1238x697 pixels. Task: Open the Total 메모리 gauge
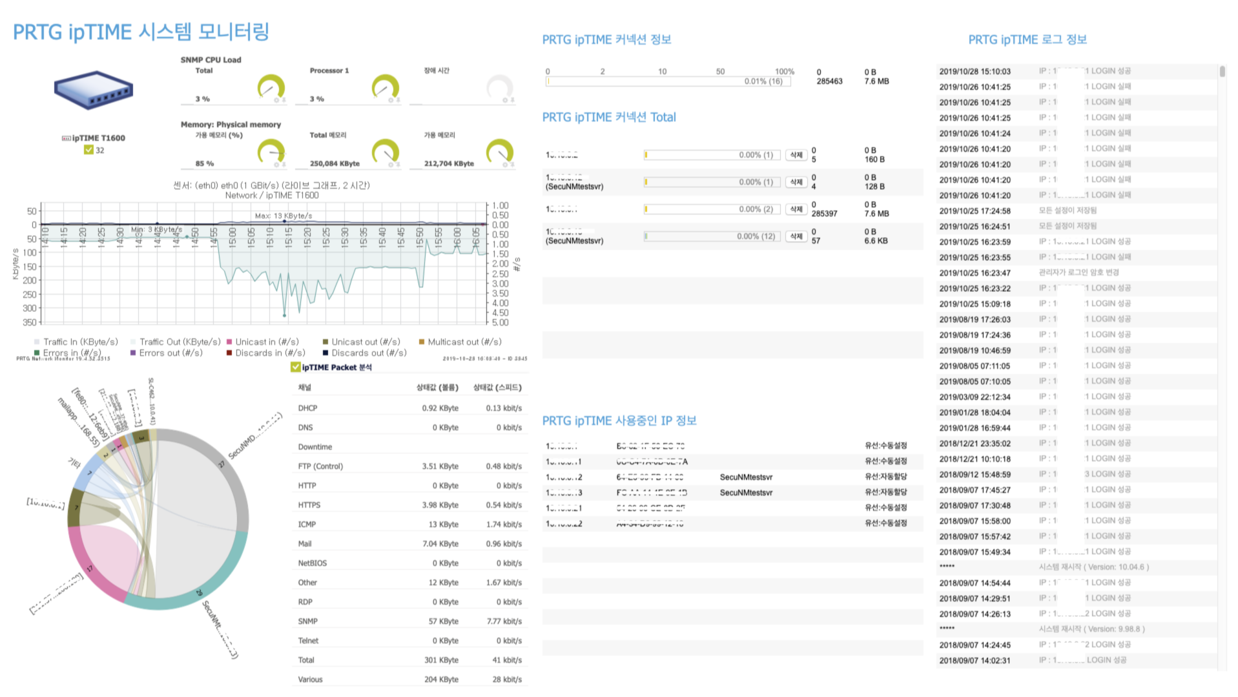(386, 152)
